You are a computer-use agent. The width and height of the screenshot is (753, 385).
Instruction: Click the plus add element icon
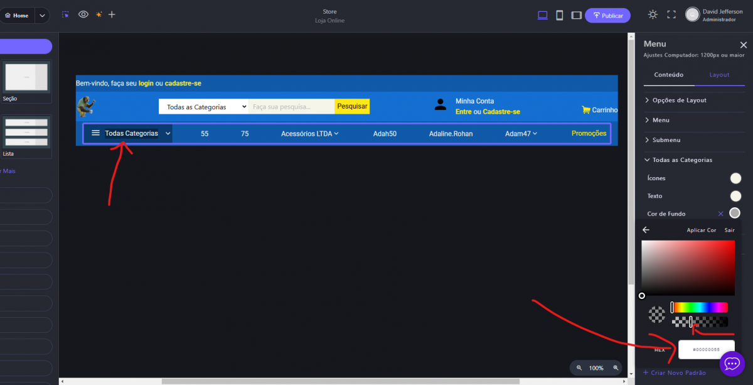pyautogui.click(x=112, y=14)
